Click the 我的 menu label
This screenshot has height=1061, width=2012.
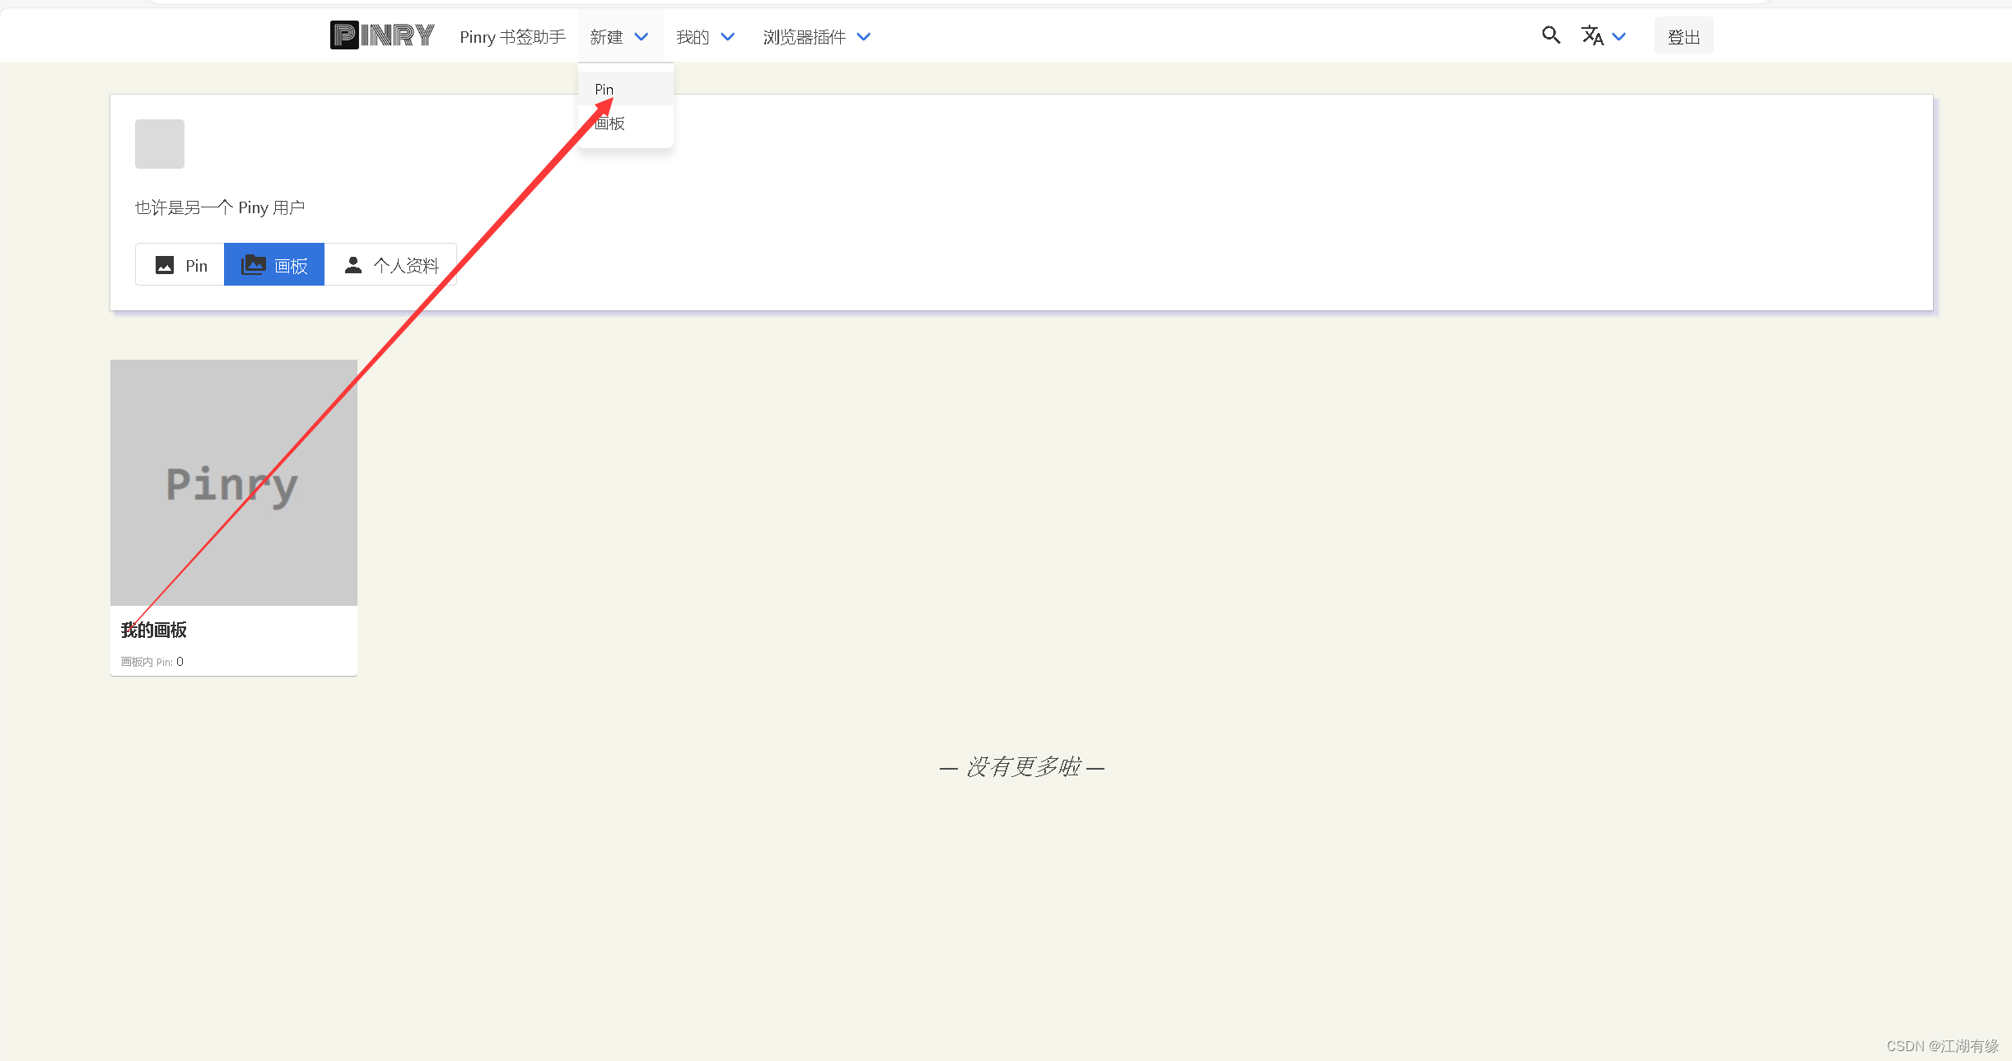point(692,37)
